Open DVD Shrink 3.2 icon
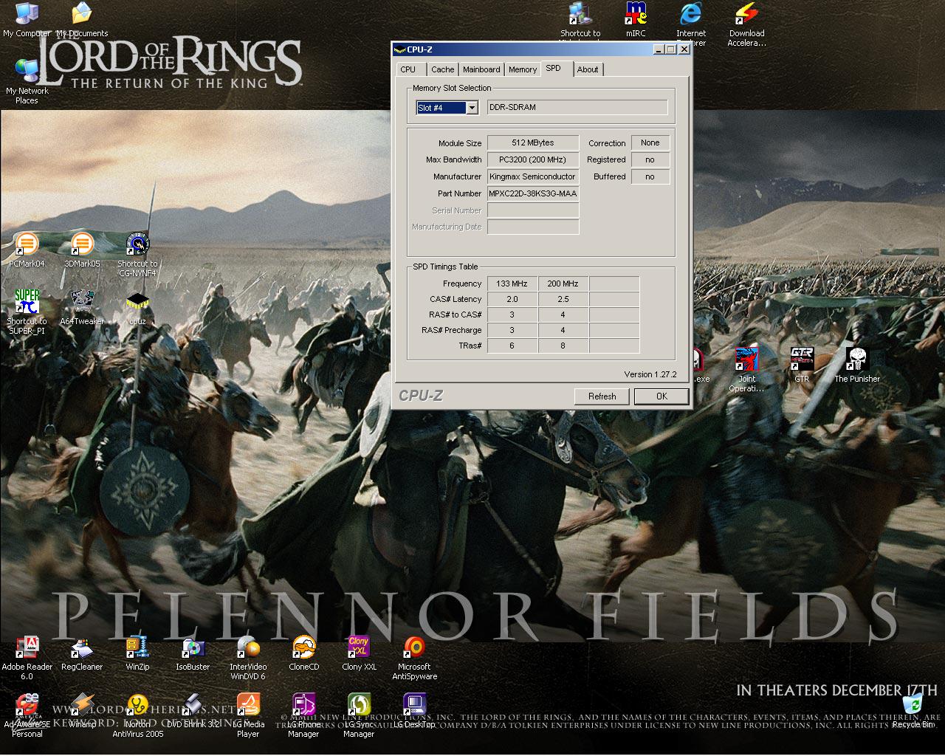The height and width of the screenshot is (756, 945). coord(193,711)
